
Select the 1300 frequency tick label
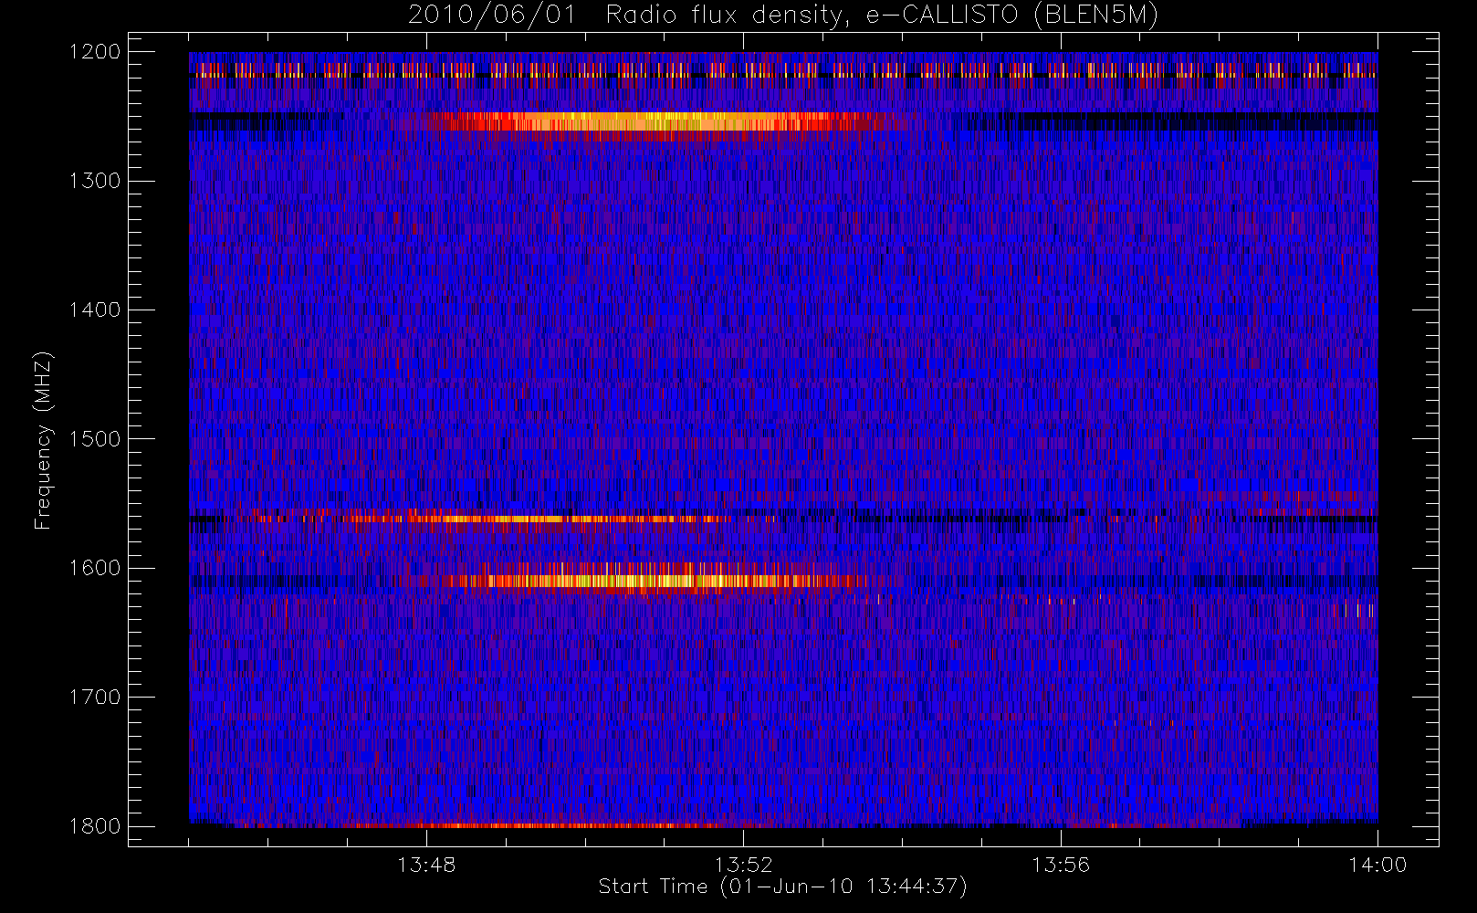(x=95, y=181)
